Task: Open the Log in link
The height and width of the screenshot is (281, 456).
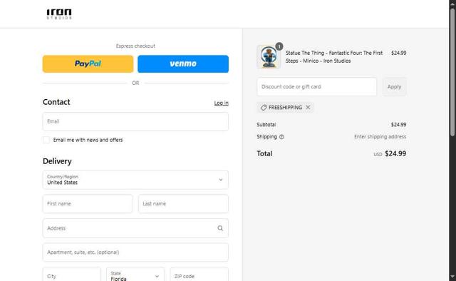Action: [x=222, y=103]
